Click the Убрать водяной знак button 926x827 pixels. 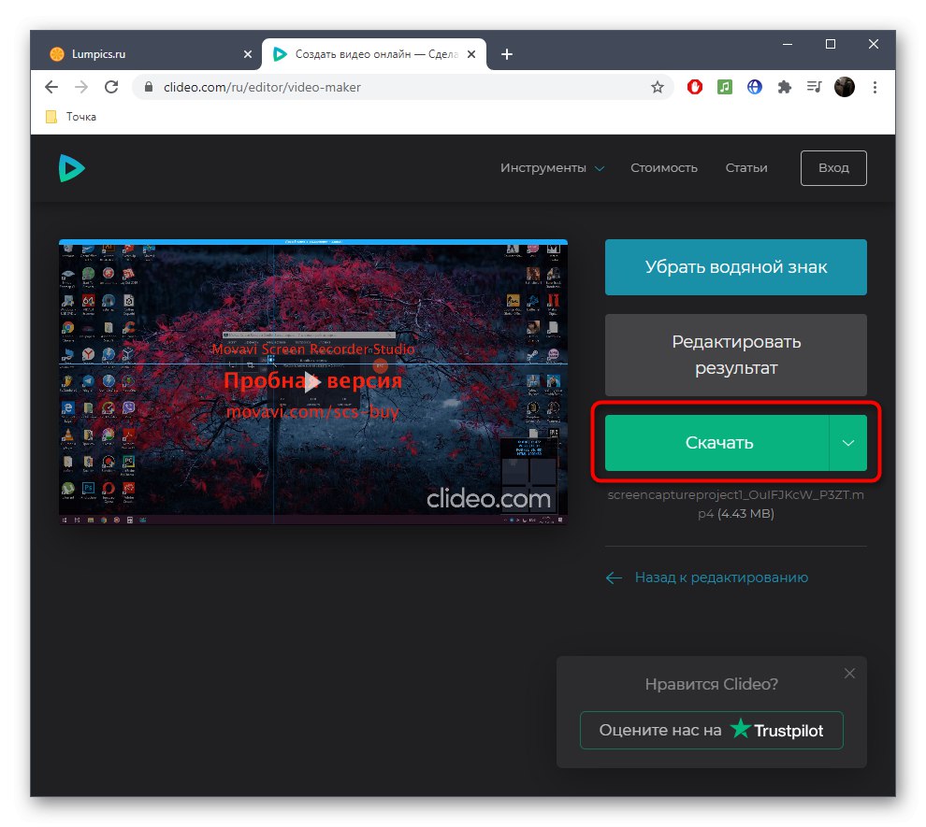(x=735, y=267)
